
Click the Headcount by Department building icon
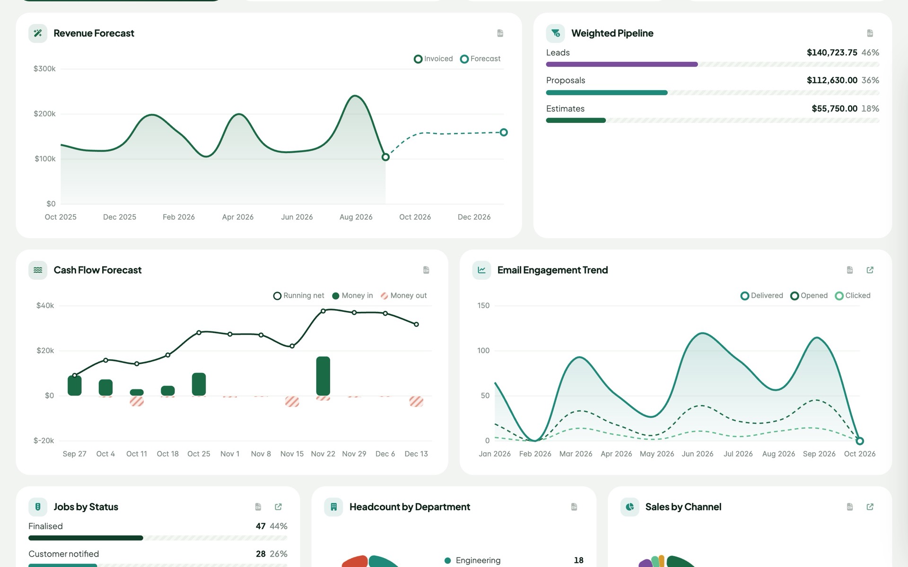[333, 507]
